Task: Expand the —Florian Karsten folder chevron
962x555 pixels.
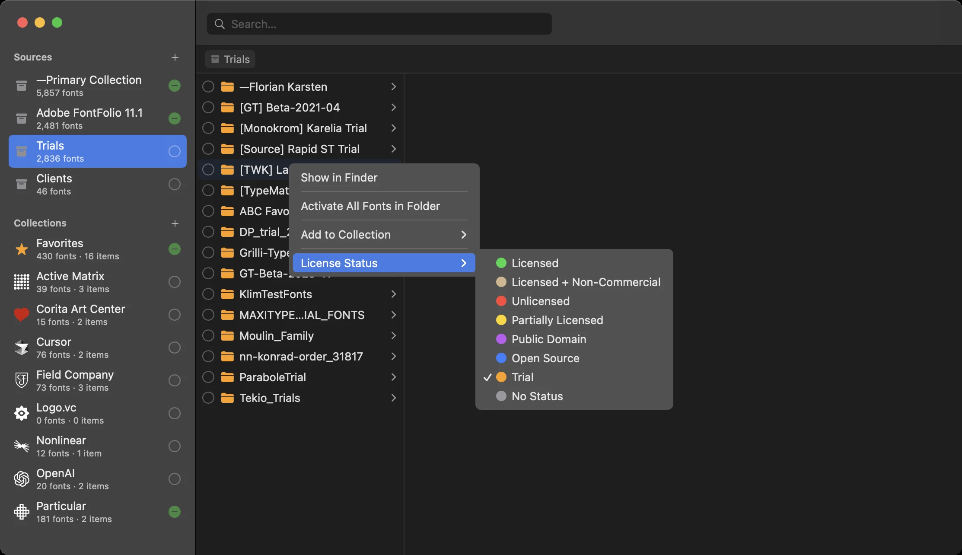Action: tap(394, 86)
